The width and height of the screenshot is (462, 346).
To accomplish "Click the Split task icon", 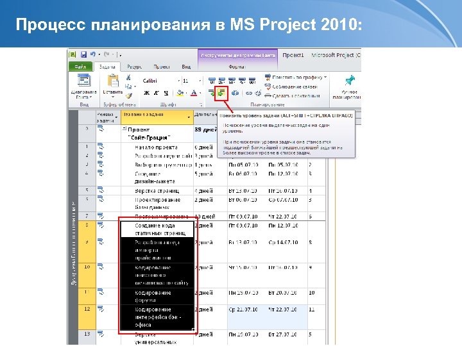I will click(235, 94).
